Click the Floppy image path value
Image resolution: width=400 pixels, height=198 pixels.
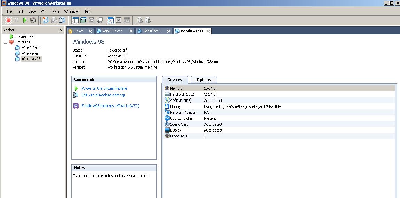pyautogui.click(x=242, y=106)
